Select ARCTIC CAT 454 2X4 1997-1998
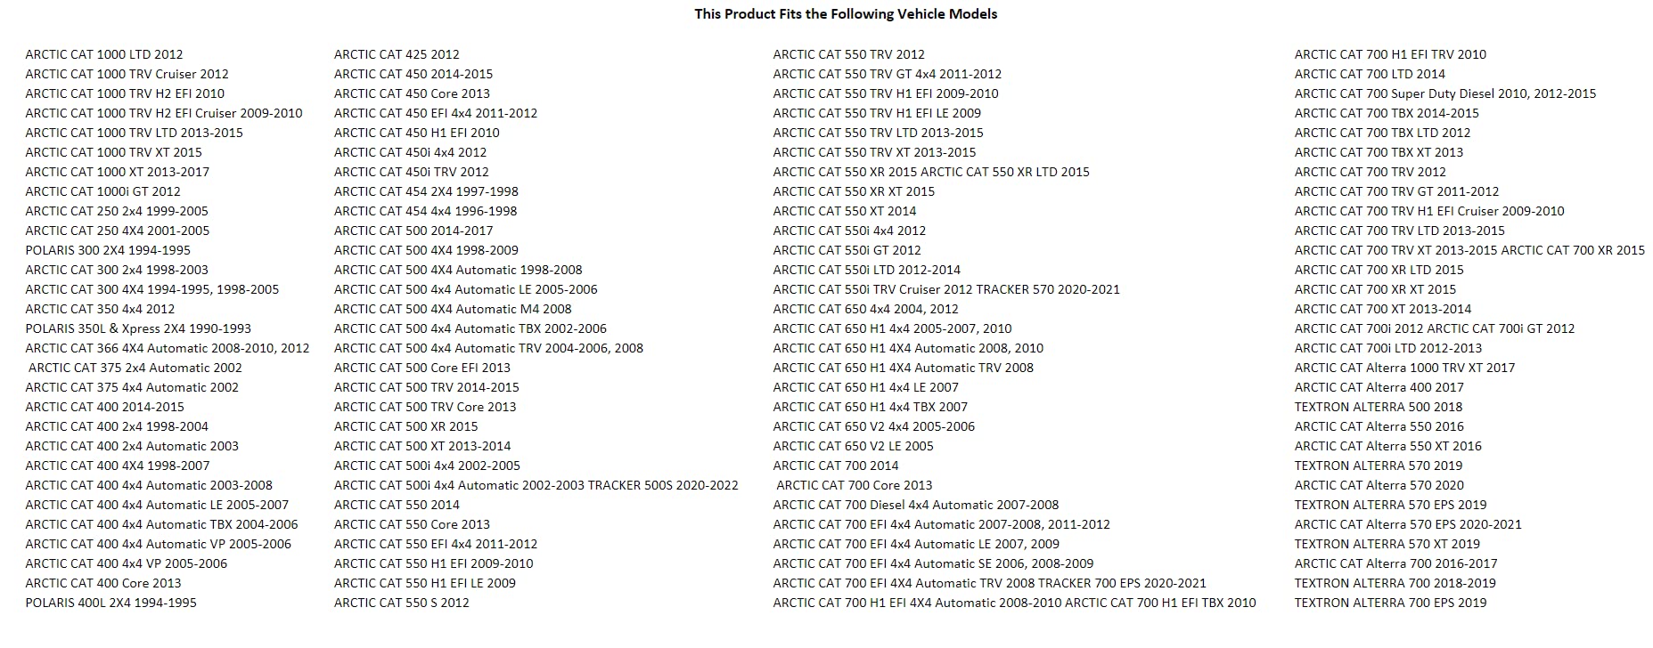1653x648 pixels. [426, 191]
